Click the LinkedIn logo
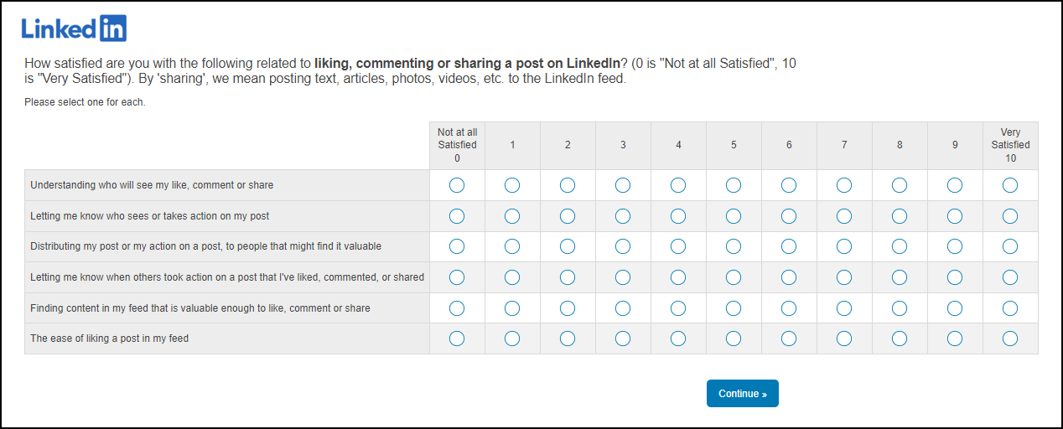Screen dimensions: 1063x429 [74, 28]
